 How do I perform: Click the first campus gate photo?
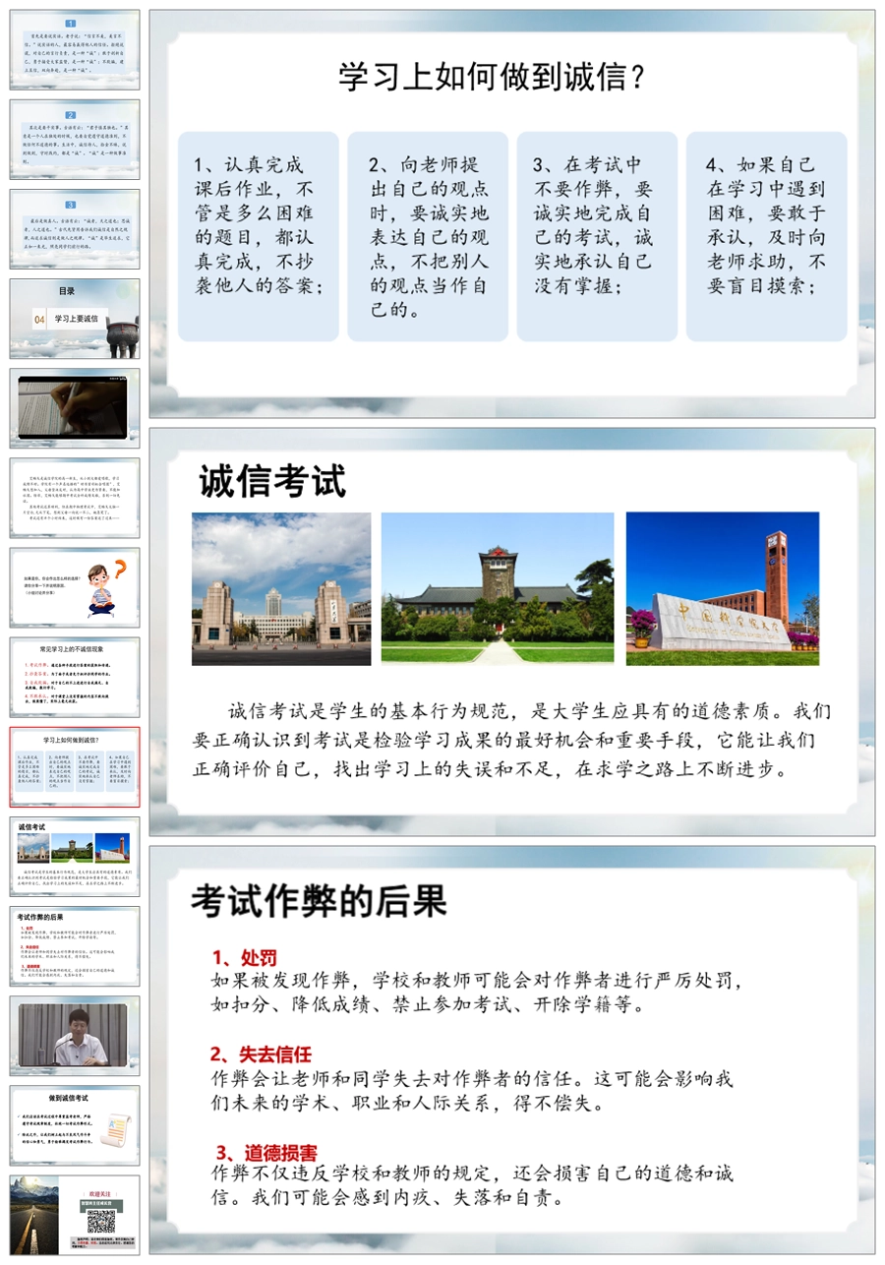(x=281, y=588)
